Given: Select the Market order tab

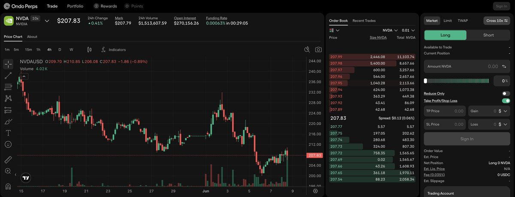Looking at the screenshot, I should coord(432,21).
